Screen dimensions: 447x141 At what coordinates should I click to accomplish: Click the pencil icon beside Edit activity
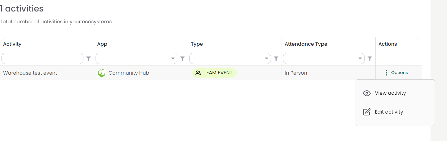pos(367,112)
